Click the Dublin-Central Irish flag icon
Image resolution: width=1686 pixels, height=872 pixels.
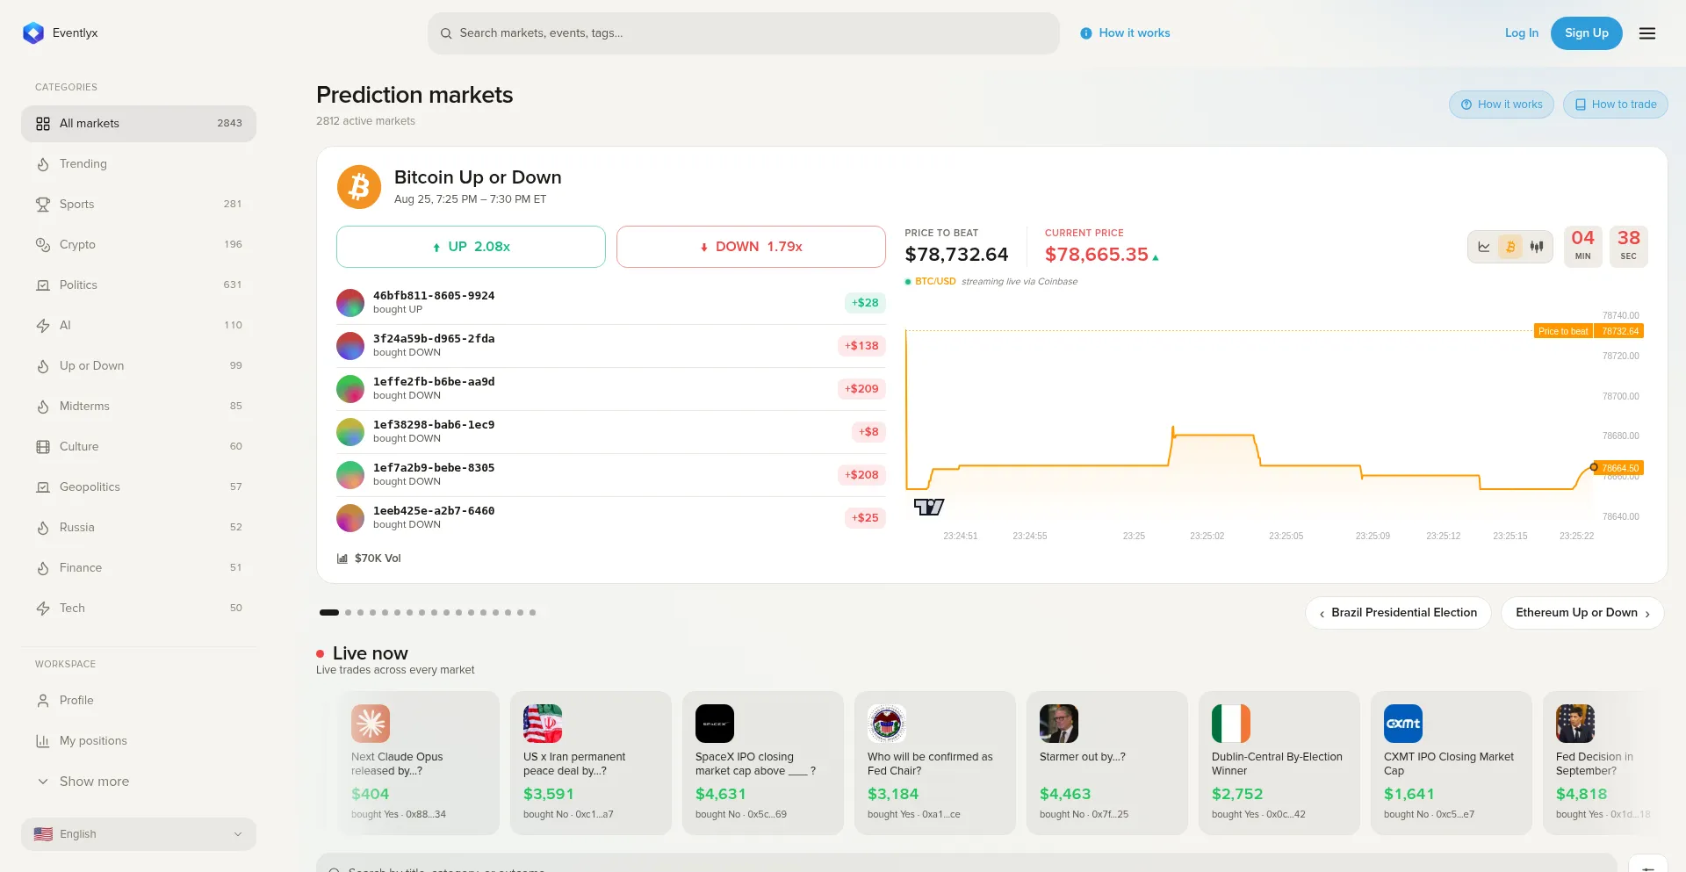[1231, 724]
